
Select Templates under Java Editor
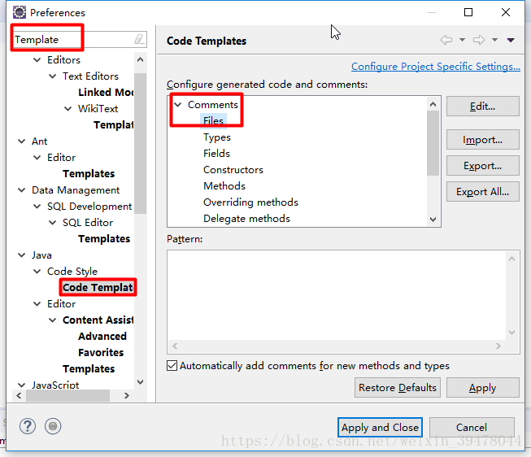click(89, 369)
